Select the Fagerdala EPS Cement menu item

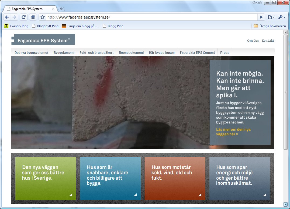pyautogui.click(x=197, y=53)
